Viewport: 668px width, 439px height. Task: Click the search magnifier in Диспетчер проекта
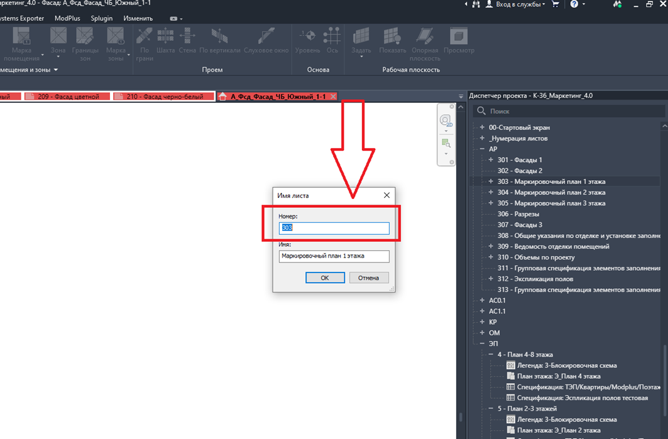point(481,111)
